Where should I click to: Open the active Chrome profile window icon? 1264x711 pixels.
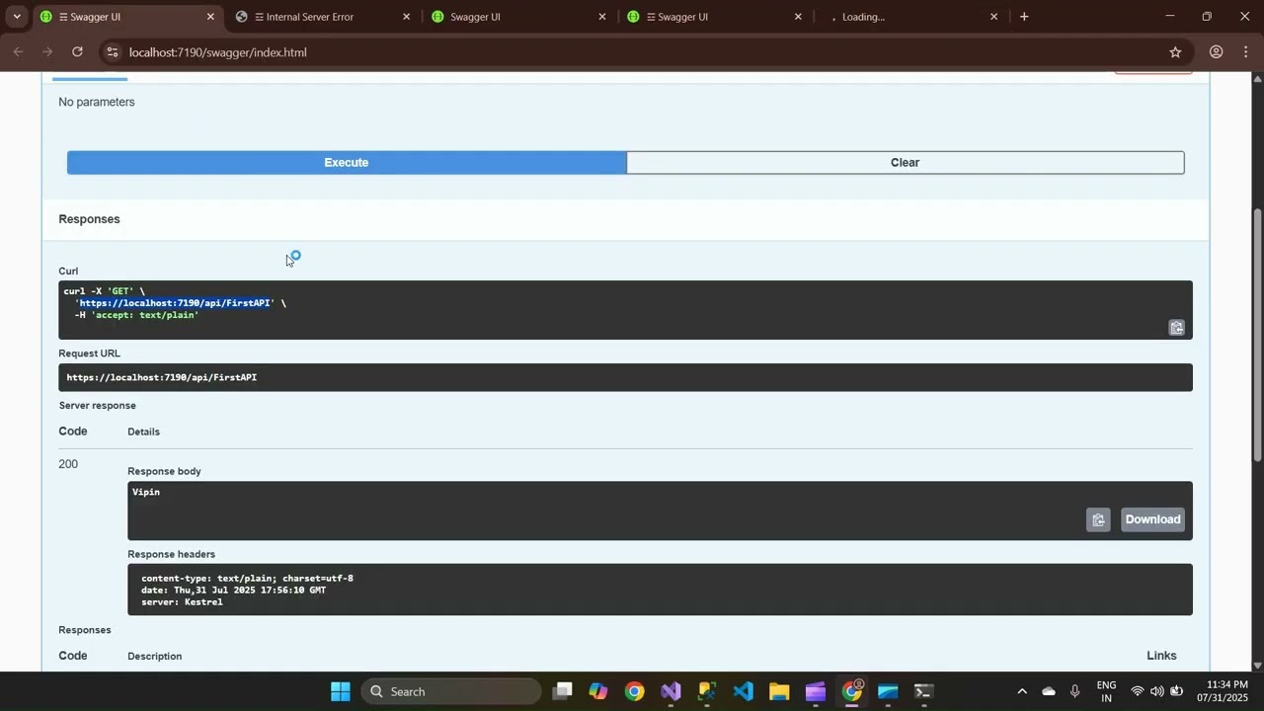[x=852, y=691]
